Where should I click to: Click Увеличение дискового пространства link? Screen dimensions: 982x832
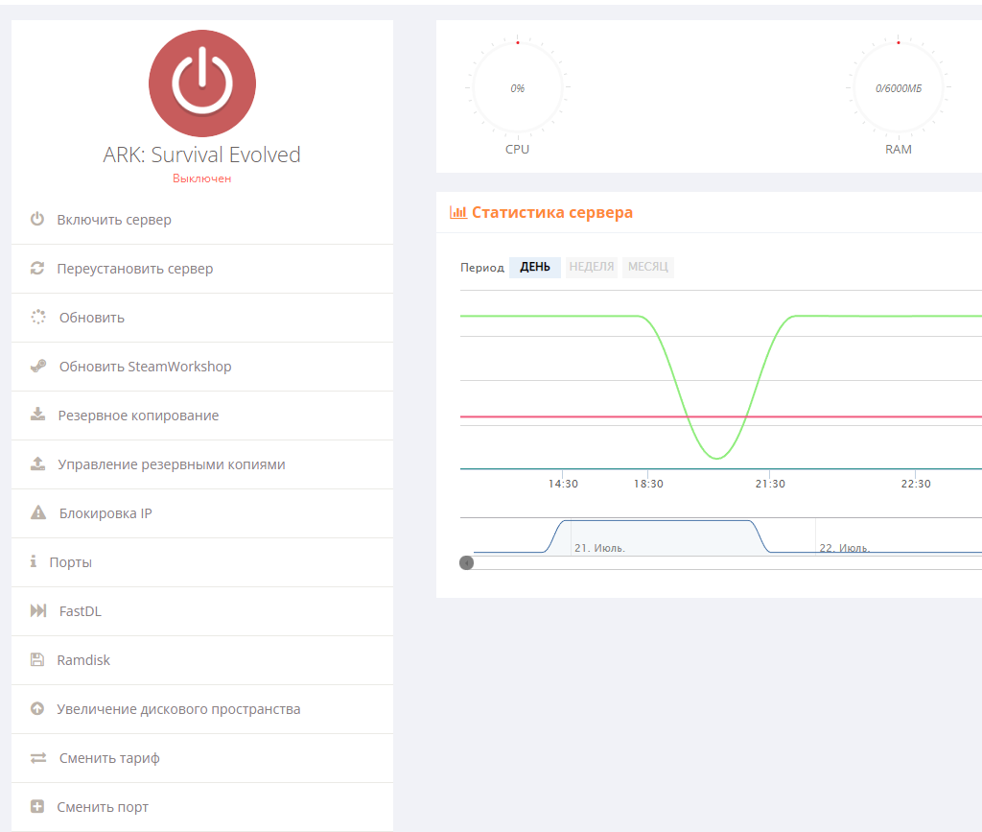pyautogui.click(x=178, y=709)
